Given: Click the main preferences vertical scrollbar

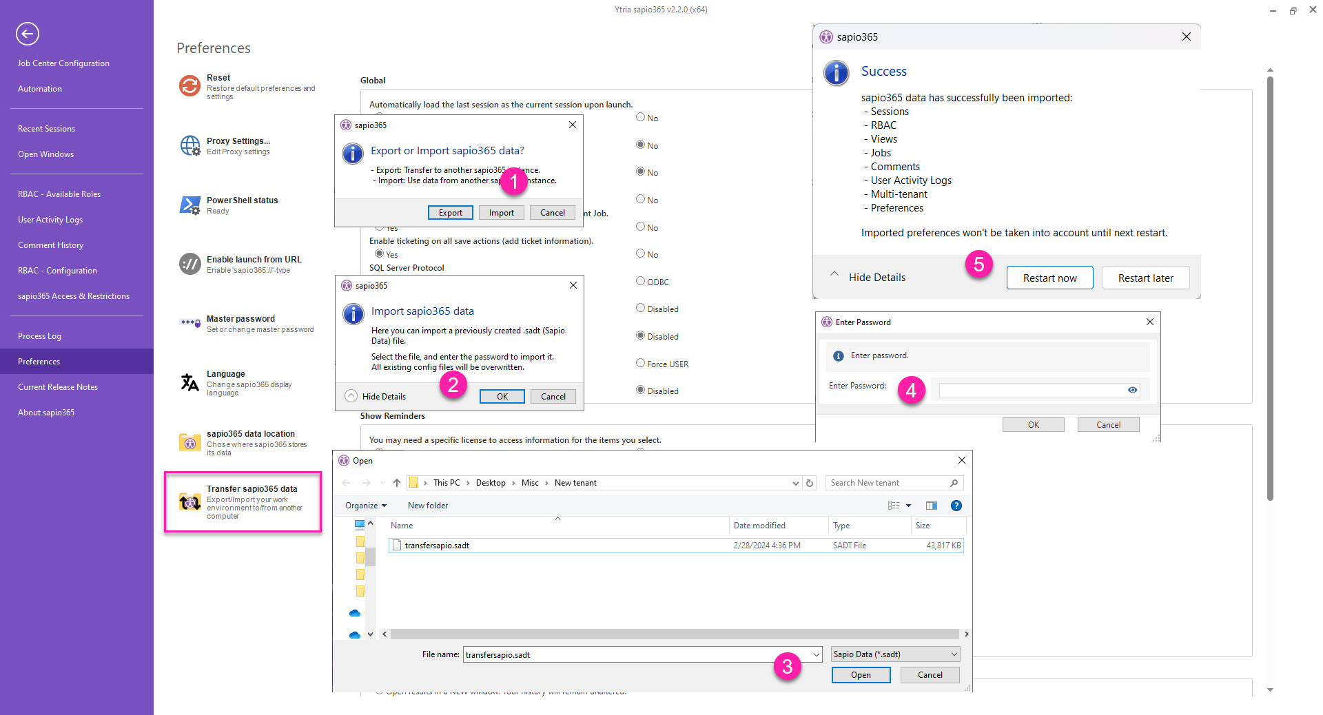Looking at the screenshot, I should [x=1270, y=288].
